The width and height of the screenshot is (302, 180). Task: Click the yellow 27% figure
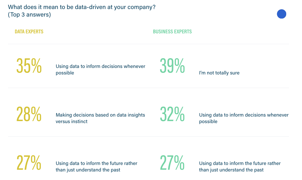[x=29, y=163]
